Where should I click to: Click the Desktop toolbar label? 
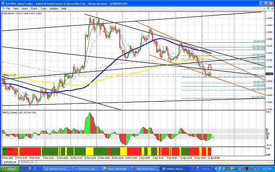pos(205,169)
